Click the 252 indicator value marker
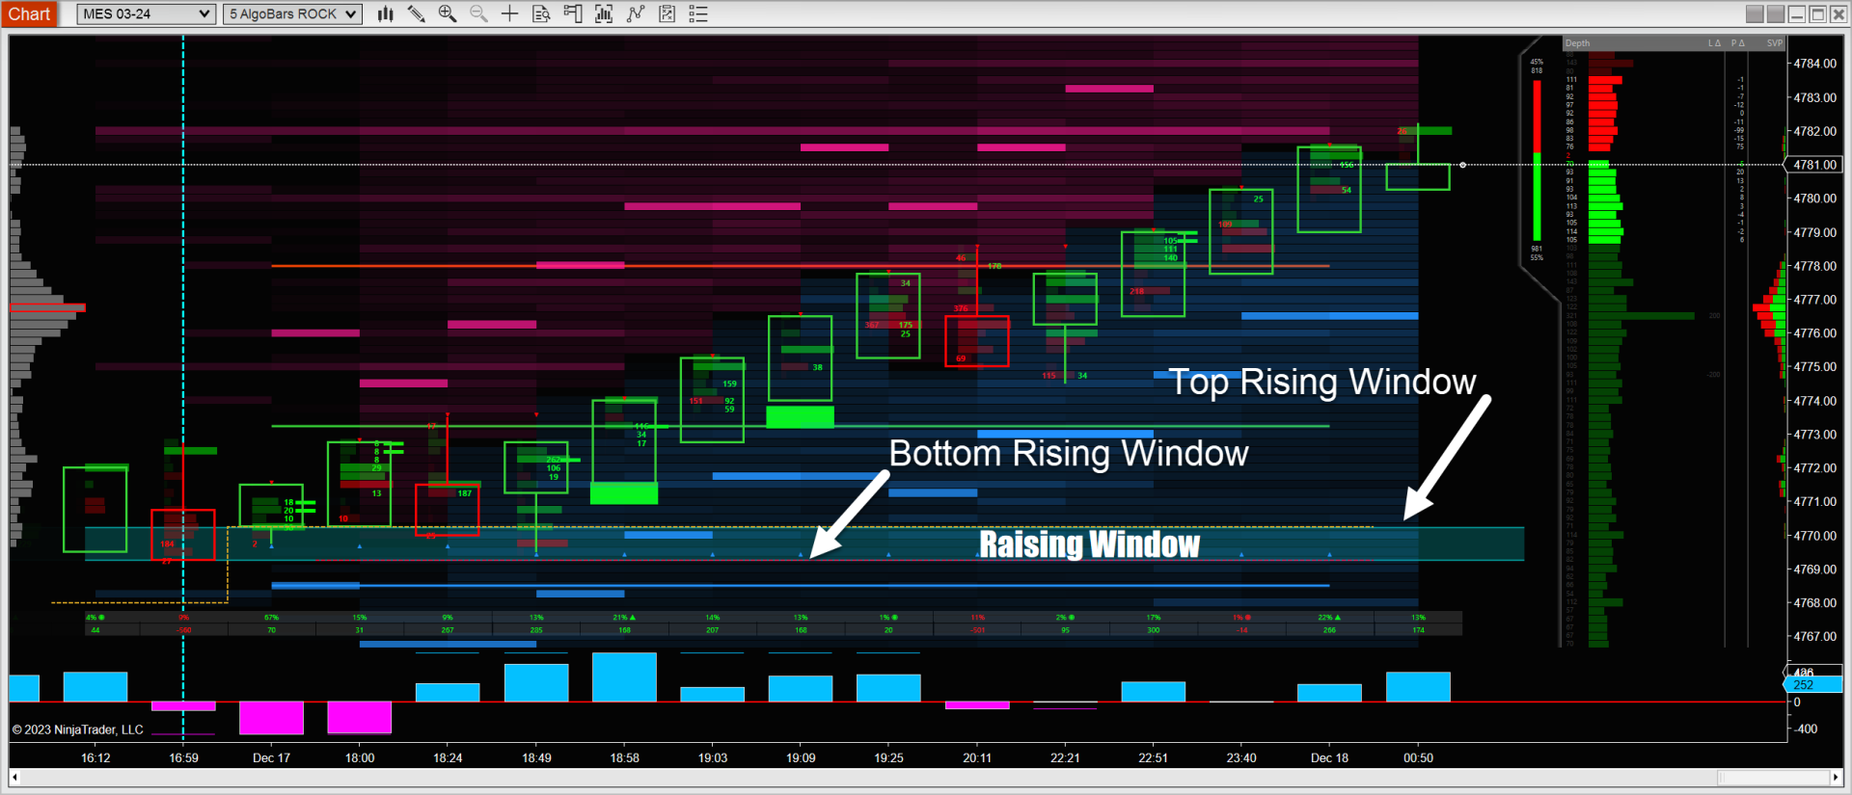Viewport: 1852px width, 795px height. [x=1811, y=685]
